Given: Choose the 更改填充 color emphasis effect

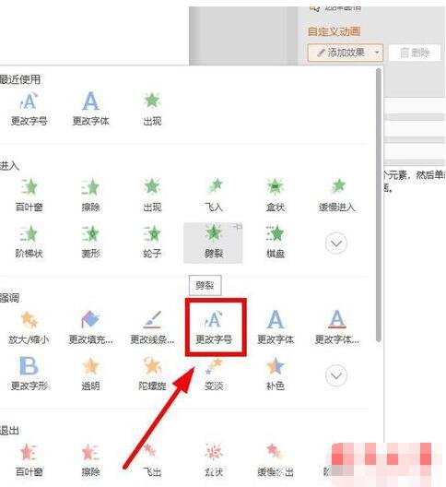Looking at the screenshot, I should [x=90, y=327].
